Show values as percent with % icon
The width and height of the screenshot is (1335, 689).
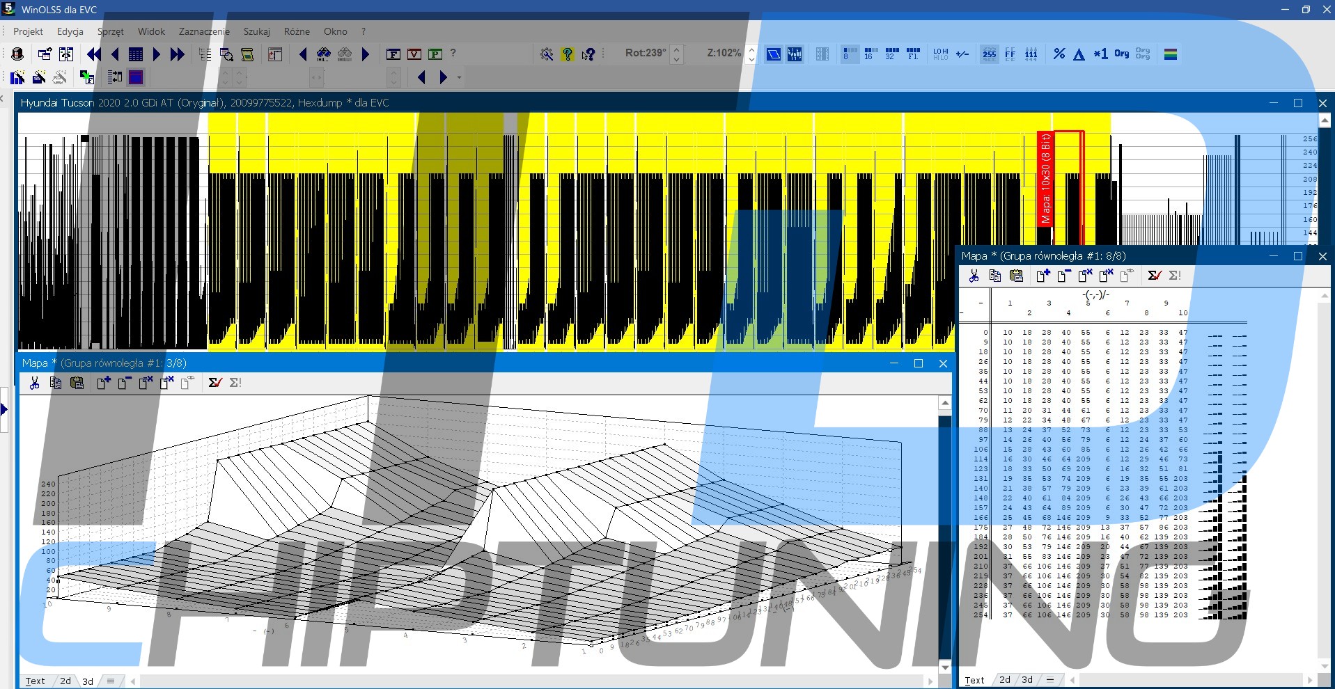click(x=1059, y=54)
